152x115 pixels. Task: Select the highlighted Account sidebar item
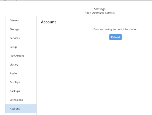point(21,109)
